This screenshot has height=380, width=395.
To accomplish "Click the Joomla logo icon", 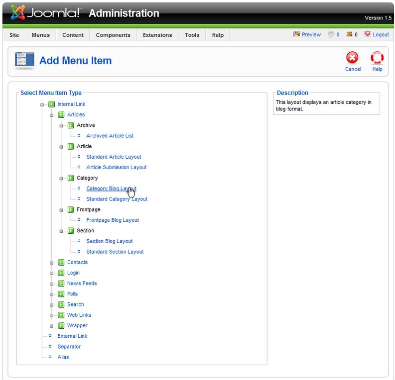I will 18,12.
